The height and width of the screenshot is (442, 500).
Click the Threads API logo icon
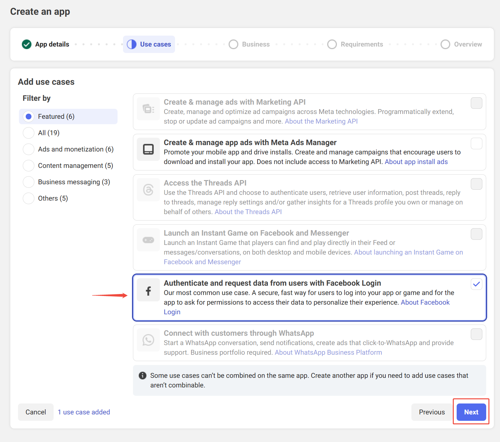(x=148, y=190)
